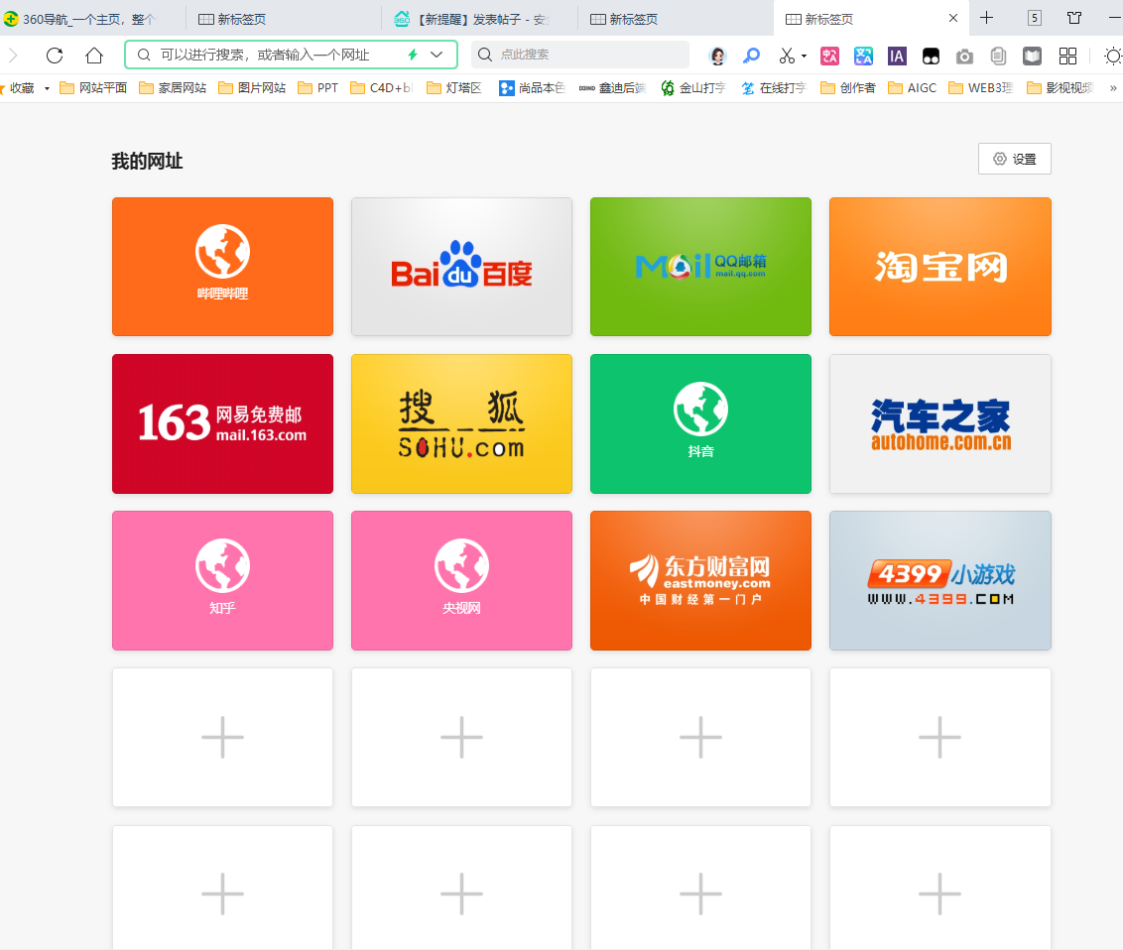The width and height of the screenshot is (1123, 950).
Task: Click the scissors screenshot tool icon
Action: point(787,56)
